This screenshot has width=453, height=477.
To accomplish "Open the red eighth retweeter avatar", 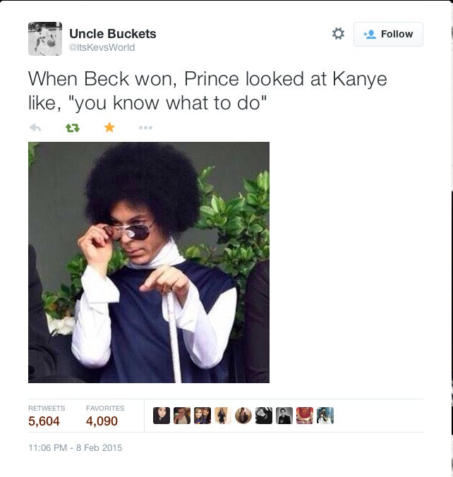I will click(305, 416).
